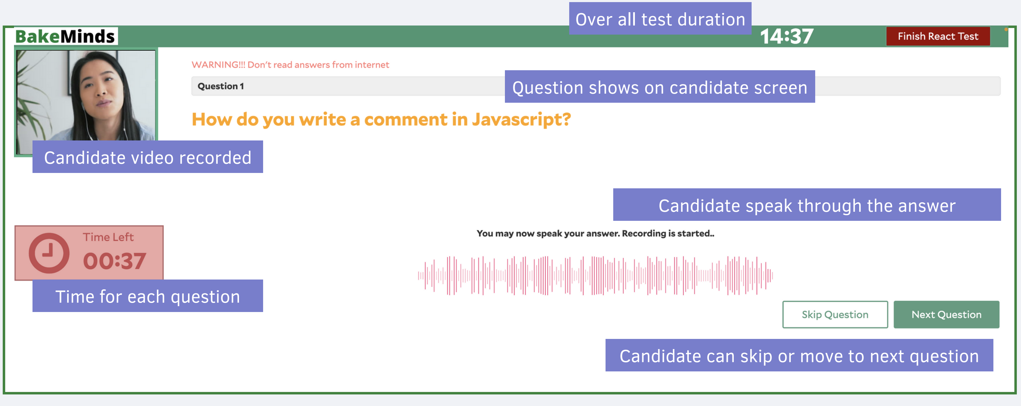
Task: Click the clock icon in the timer box
Action: (x=49, y=253)
